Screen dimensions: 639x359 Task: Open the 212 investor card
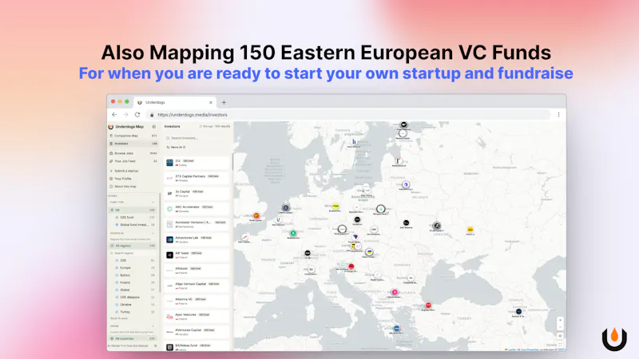[196, 163]
